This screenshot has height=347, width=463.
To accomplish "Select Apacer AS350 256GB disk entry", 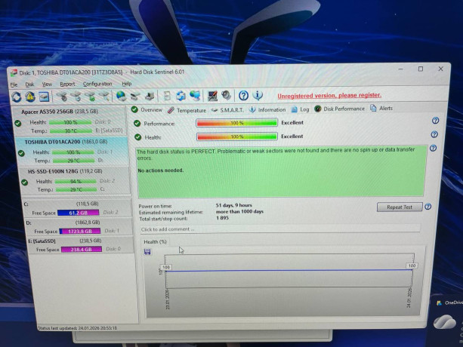I will 69,121.
